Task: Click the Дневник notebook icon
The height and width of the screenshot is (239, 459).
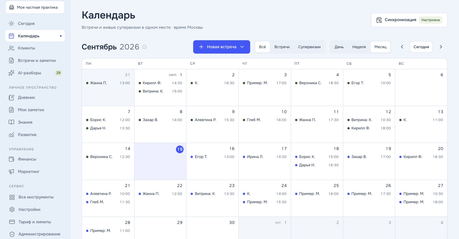Action: pos(11,97)
